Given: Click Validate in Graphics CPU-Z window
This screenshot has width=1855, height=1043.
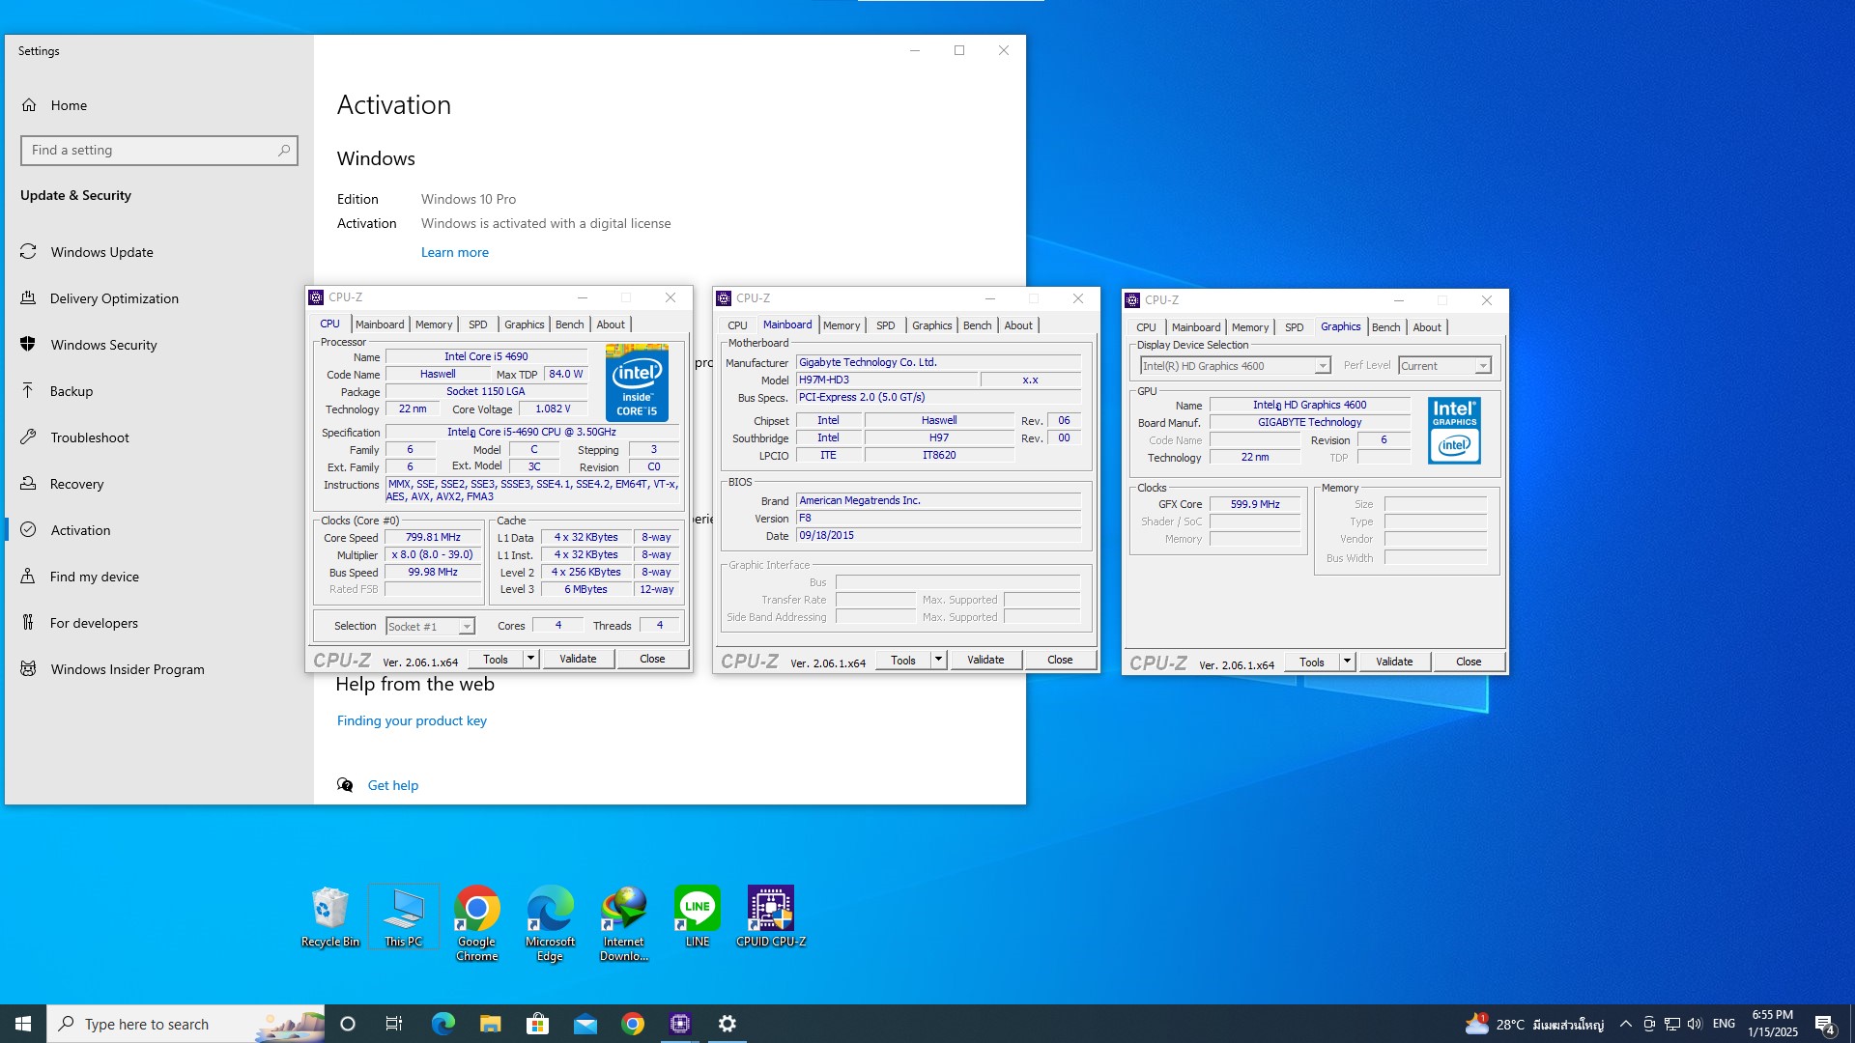Looking at the screenshot, I should click(1394, 662).
